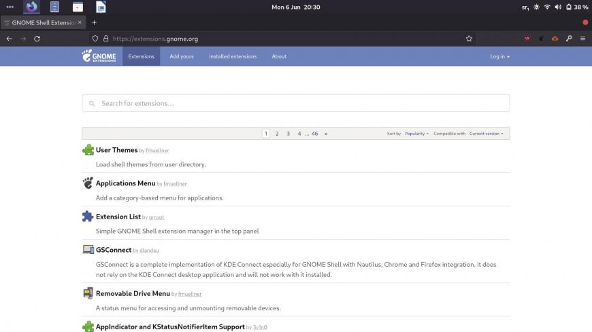
Task: Click the padlock site security icon
Action: click(105, 39)
